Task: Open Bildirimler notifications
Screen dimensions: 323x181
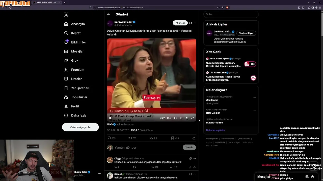Action: (x=75, y=42)
